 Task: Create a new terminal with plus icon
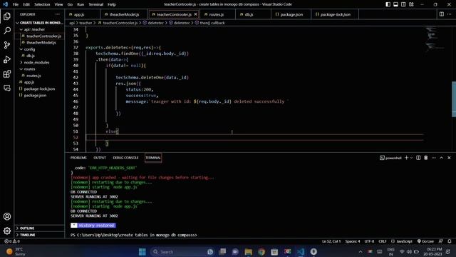[406, 158]
